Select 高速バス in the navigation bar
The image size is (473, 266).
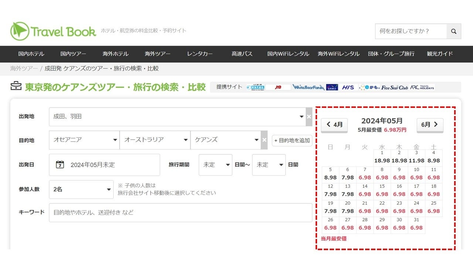pos(242,54)
